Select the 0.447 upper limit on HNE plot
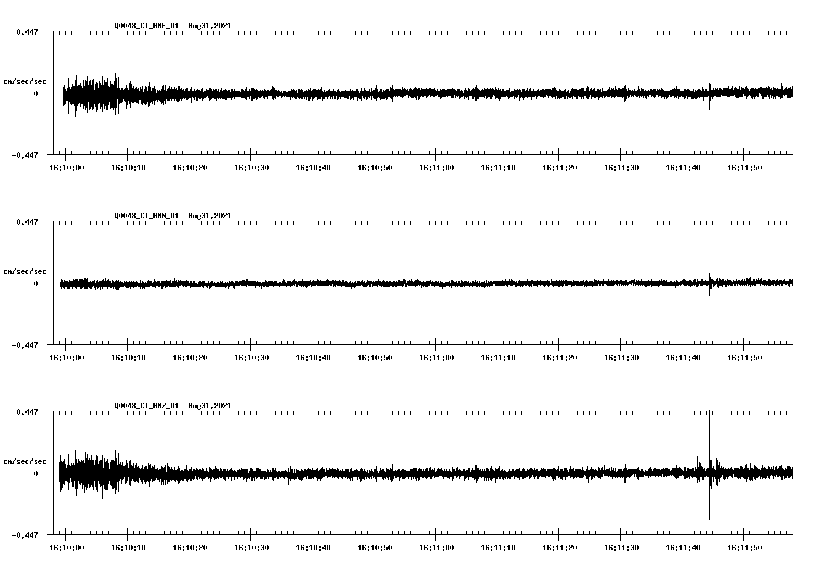Viewport: 837px width, 570px height. [27, 31]
